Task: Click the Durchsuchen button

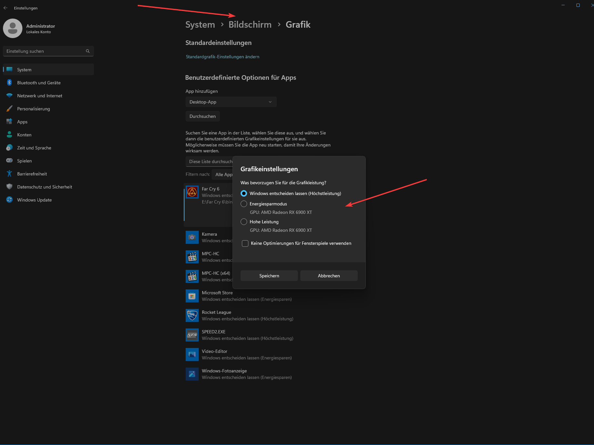Action: pos(203,116)
